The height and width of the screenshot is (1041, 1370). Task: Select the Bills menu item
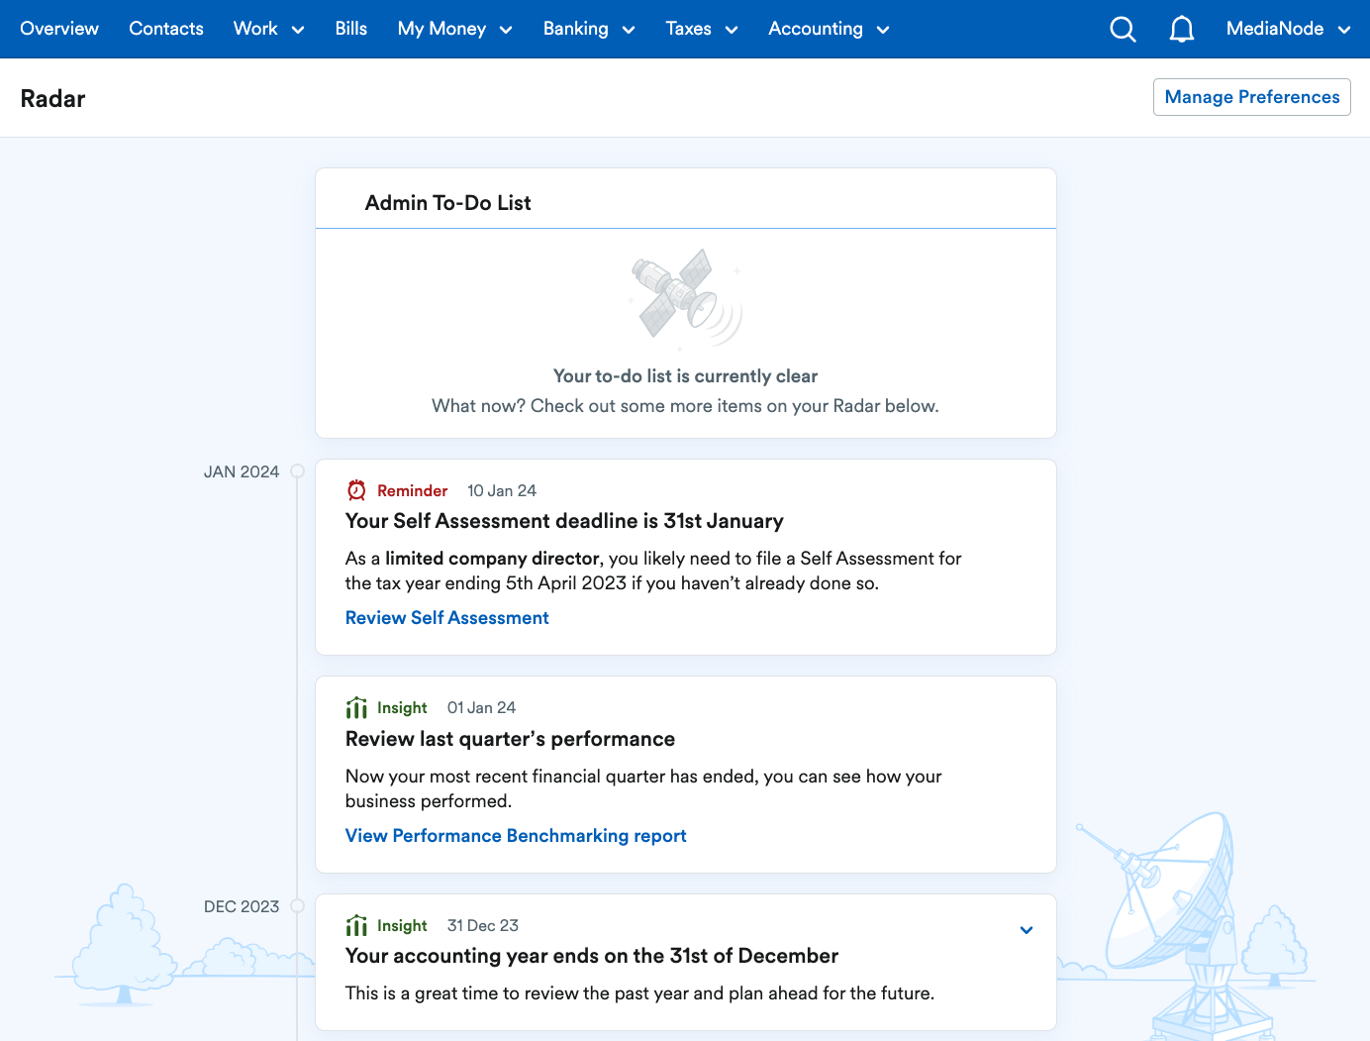coord(350,29)
